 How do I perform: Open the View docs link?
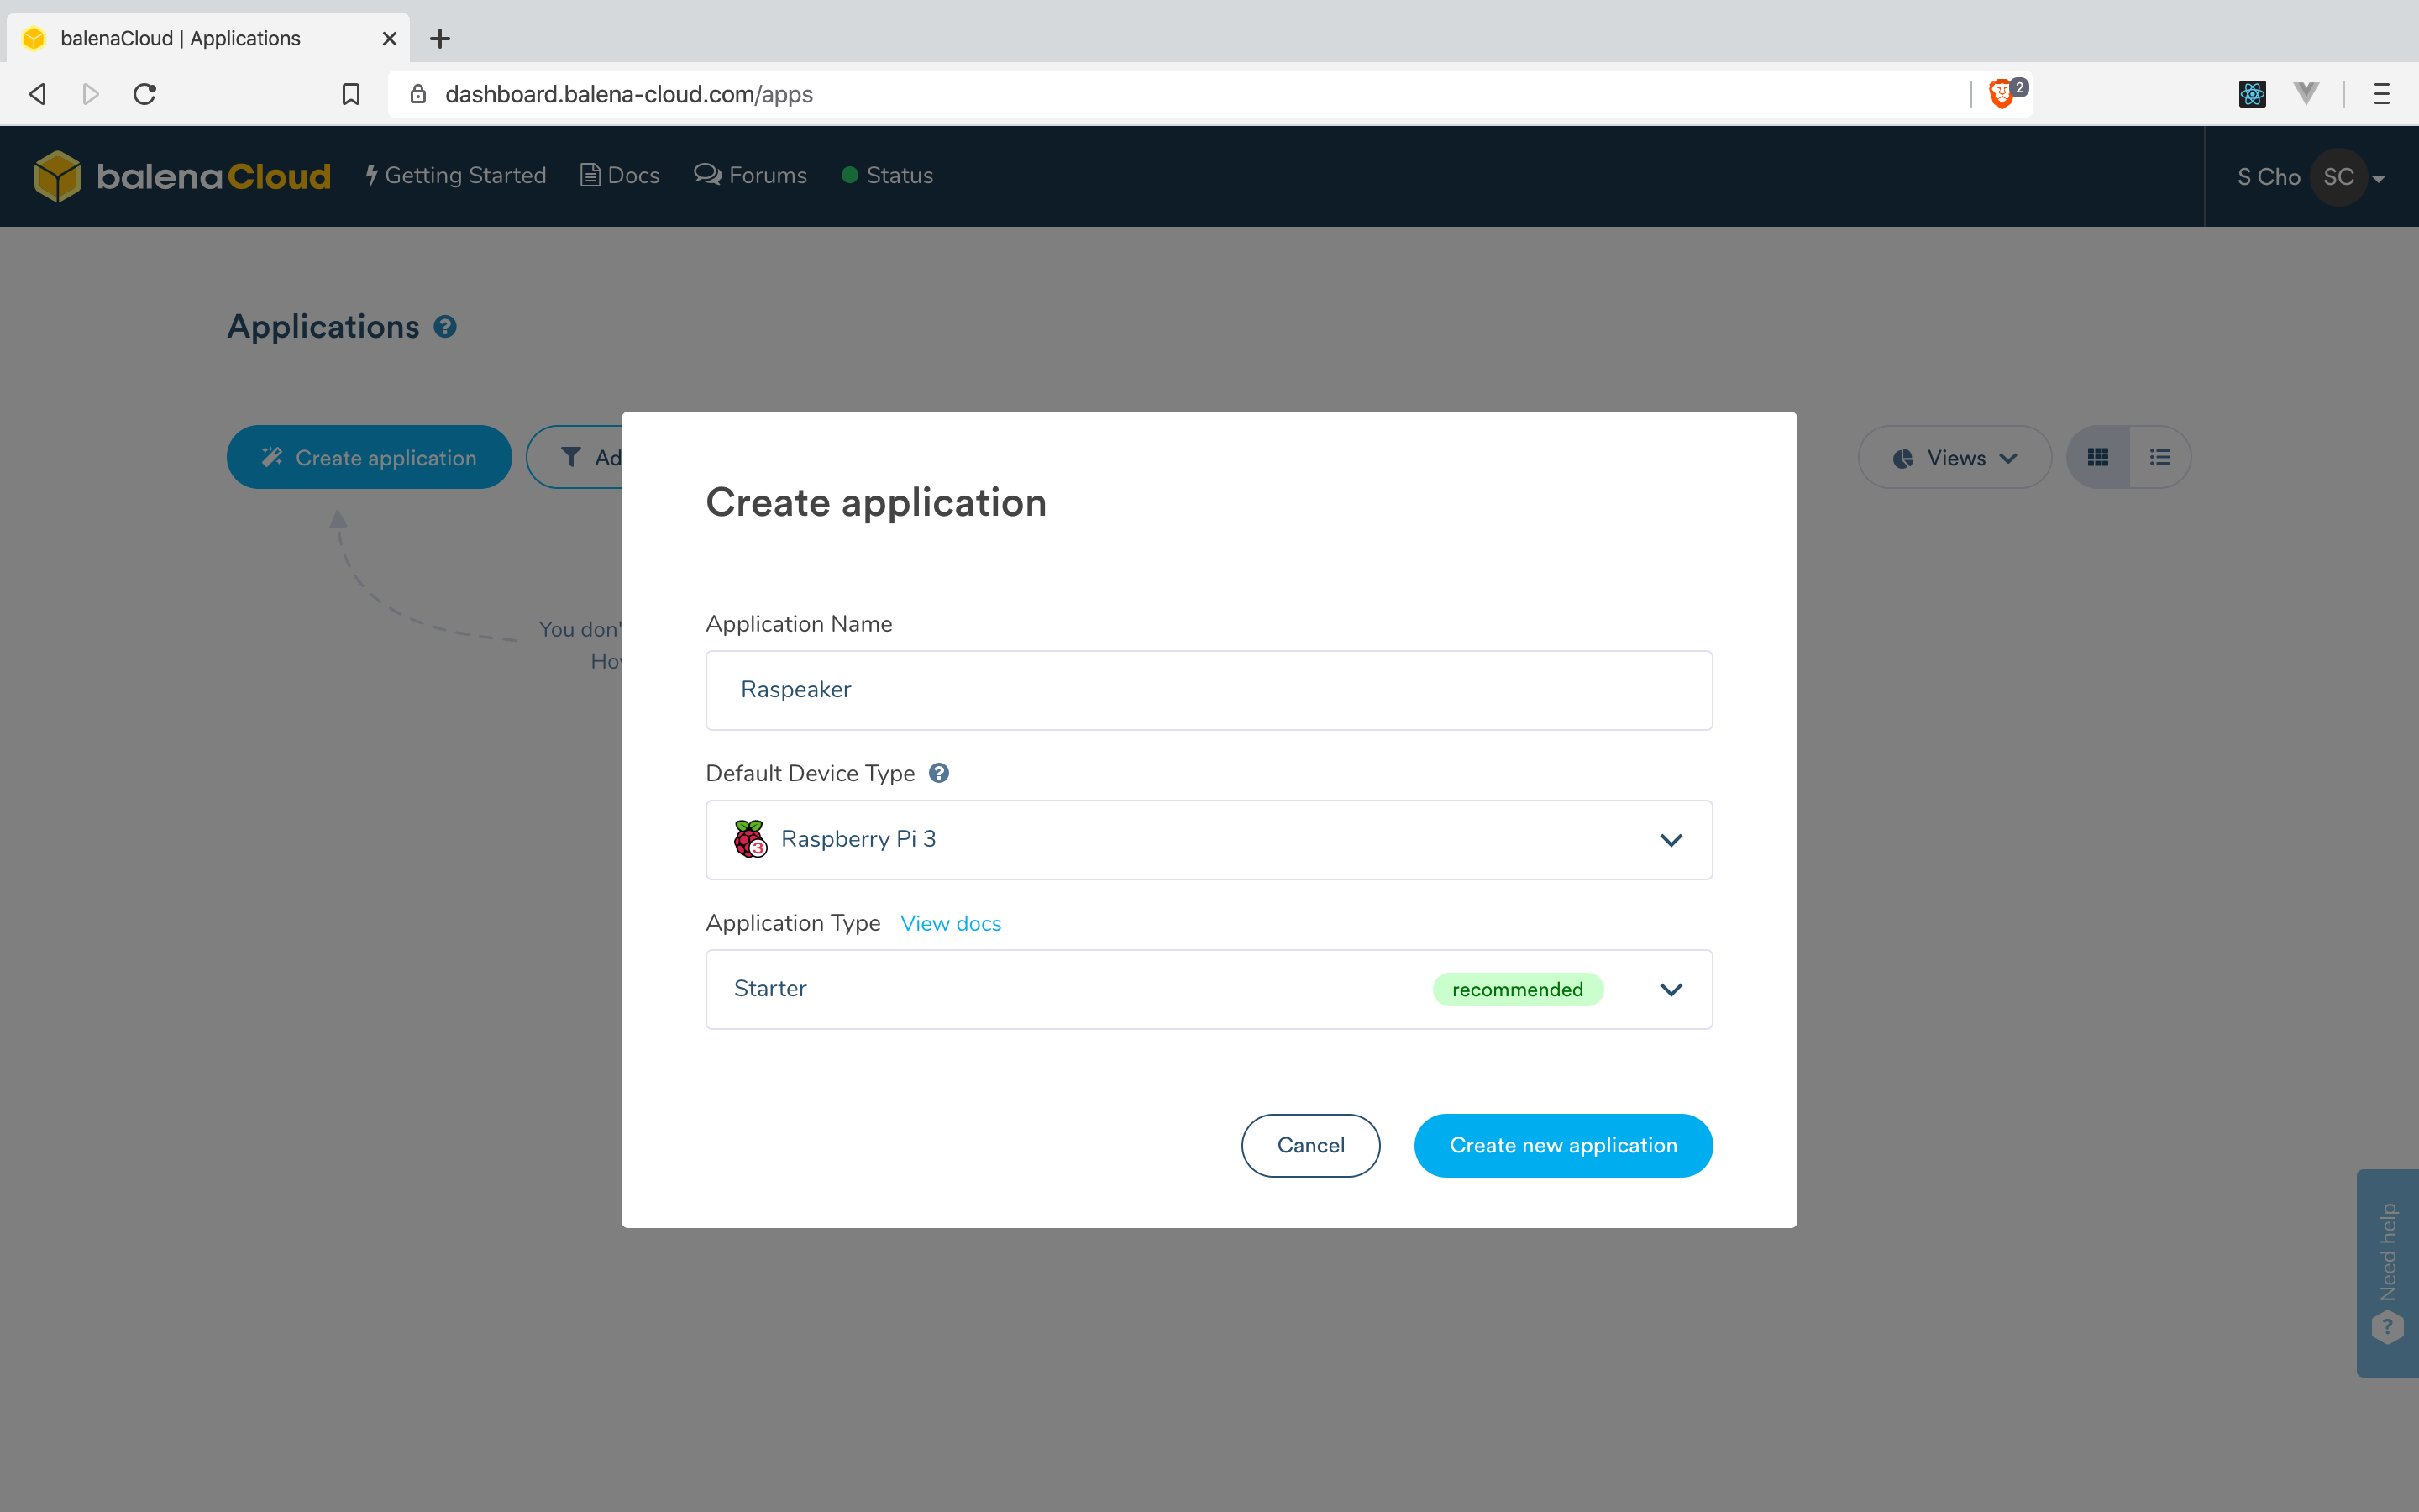(x=951, y=923)
